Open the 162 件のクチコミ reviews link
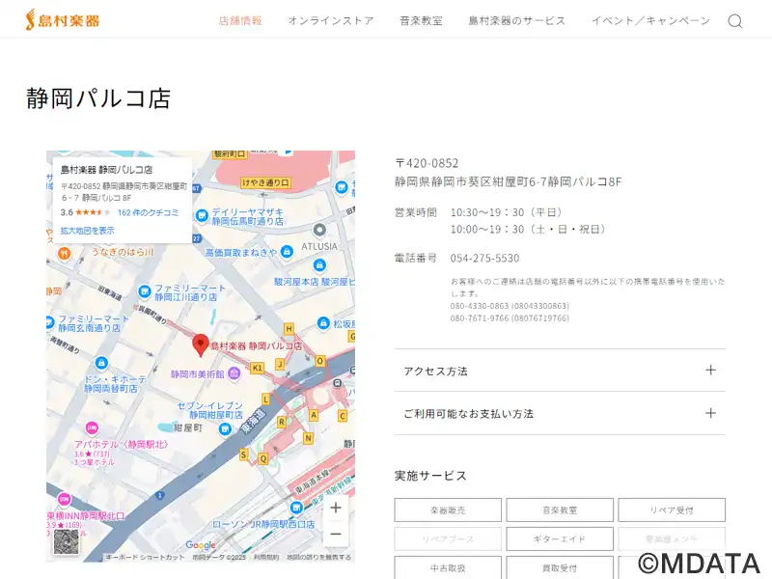The image size is (772, 579). [149, 212]
